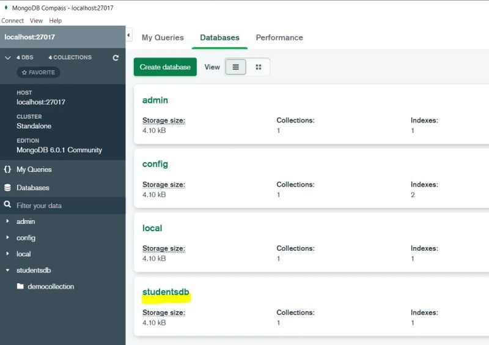Select the Databases tab
Screen dimensions: 489x345
[220, 37]
